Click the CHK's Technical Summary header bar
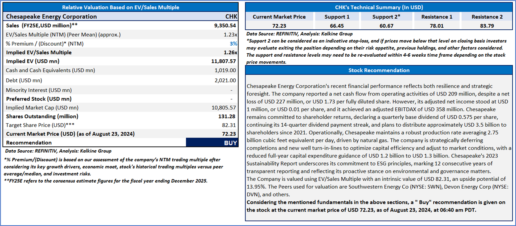The image size is (516, 226). (379, 7)
